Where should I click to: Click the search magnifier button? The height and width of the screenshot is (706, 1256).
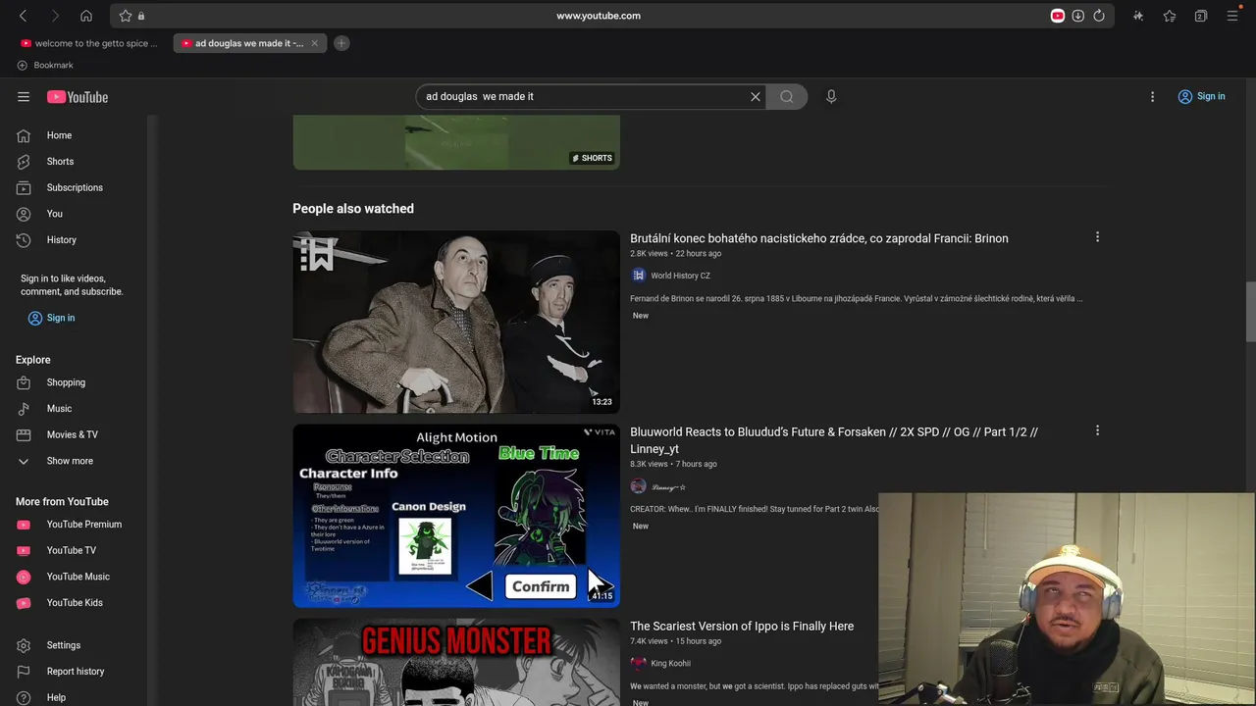(786, 97)
